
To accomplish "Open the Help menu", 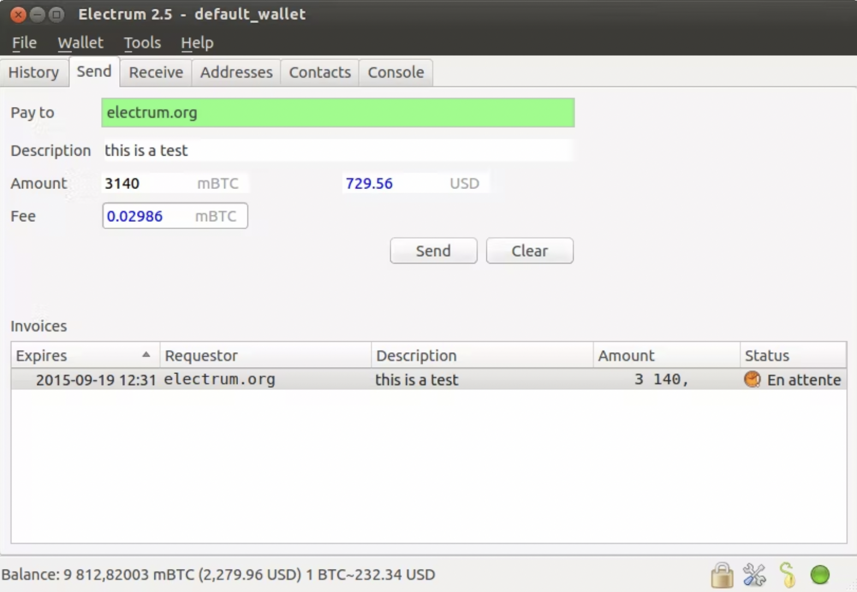I will click(x=197, y=43).
